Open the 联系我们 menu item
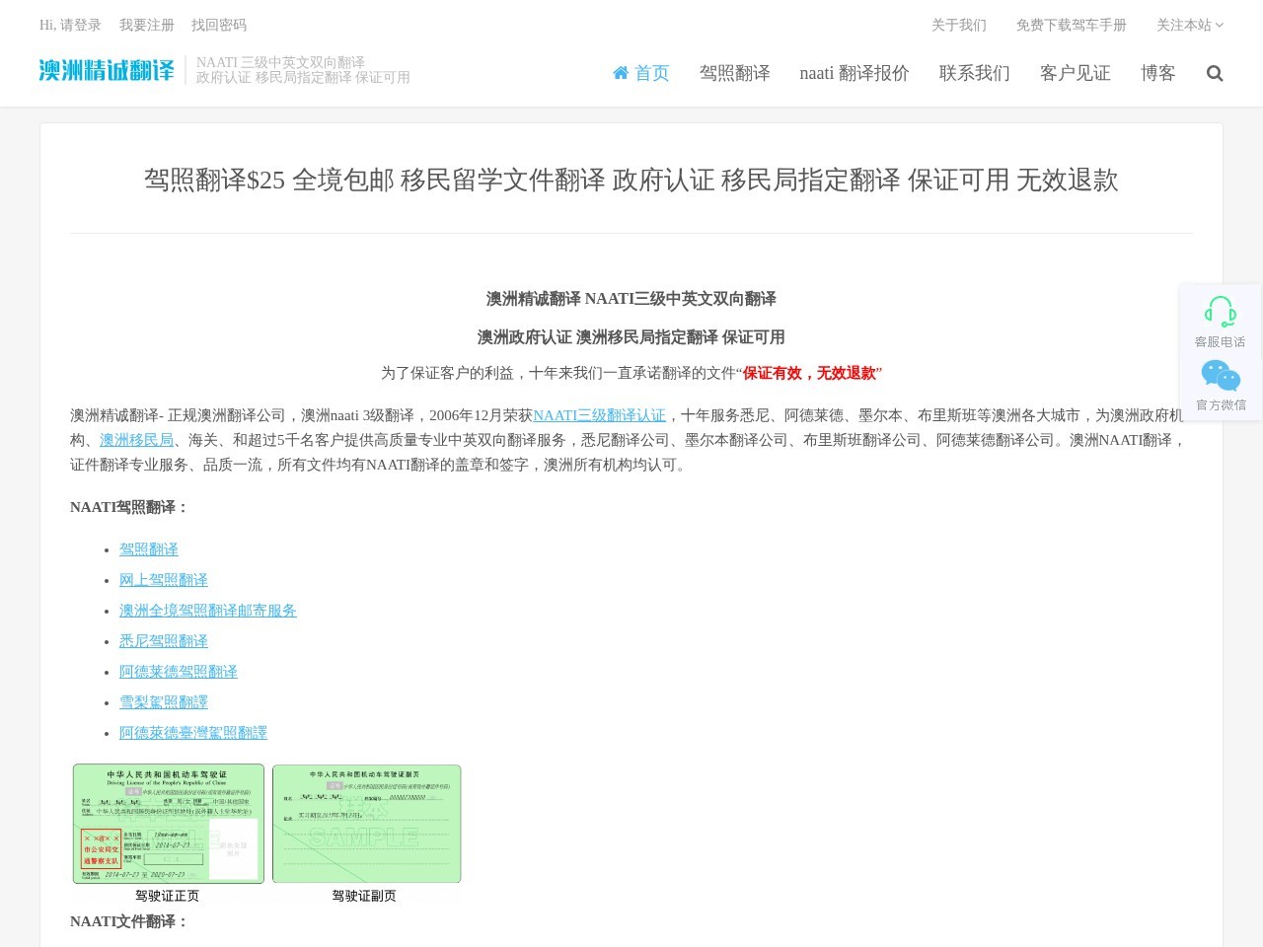1263x947 pixels. point(975,73)
